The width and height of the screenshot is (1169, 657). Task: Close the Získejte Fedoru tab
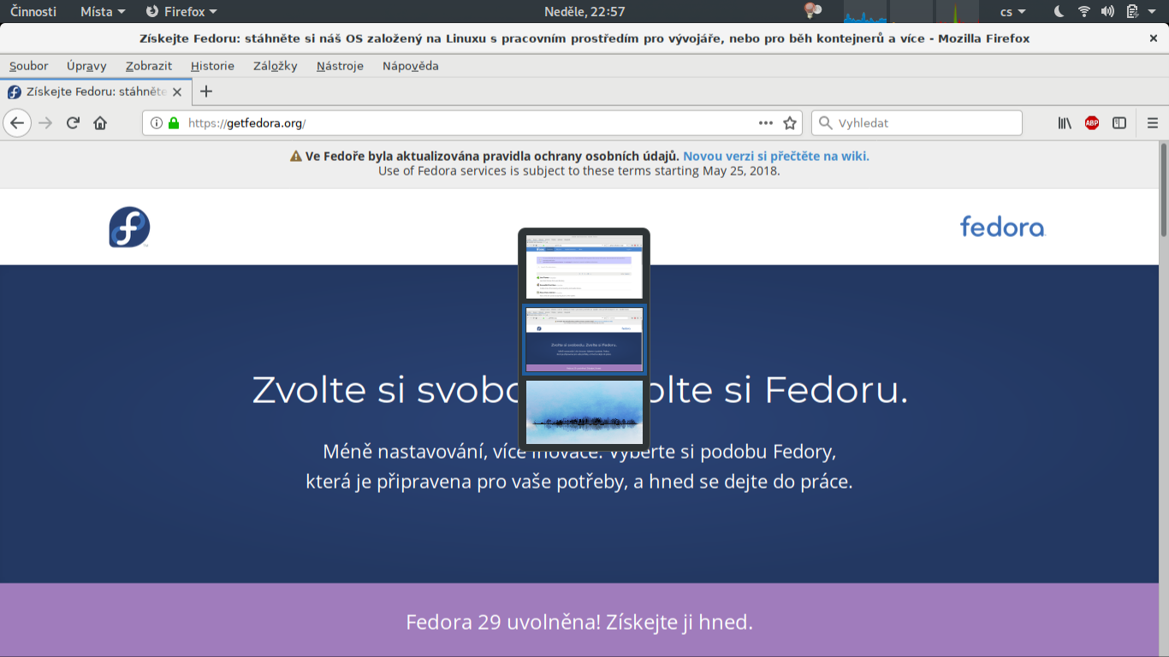click(x=177, y=92)
